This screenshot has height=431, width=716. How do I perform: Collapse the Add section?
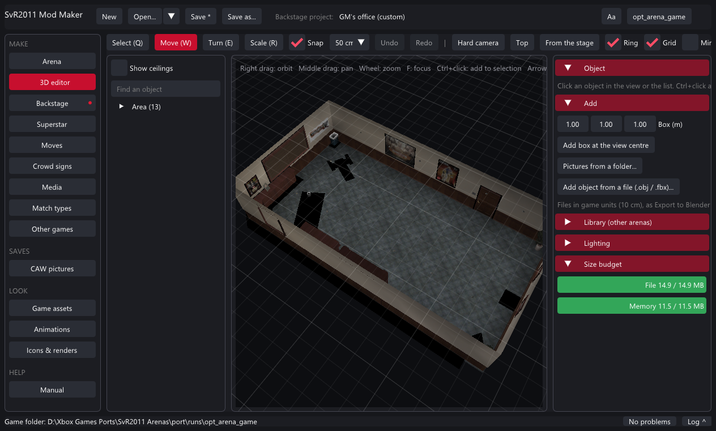633,103
